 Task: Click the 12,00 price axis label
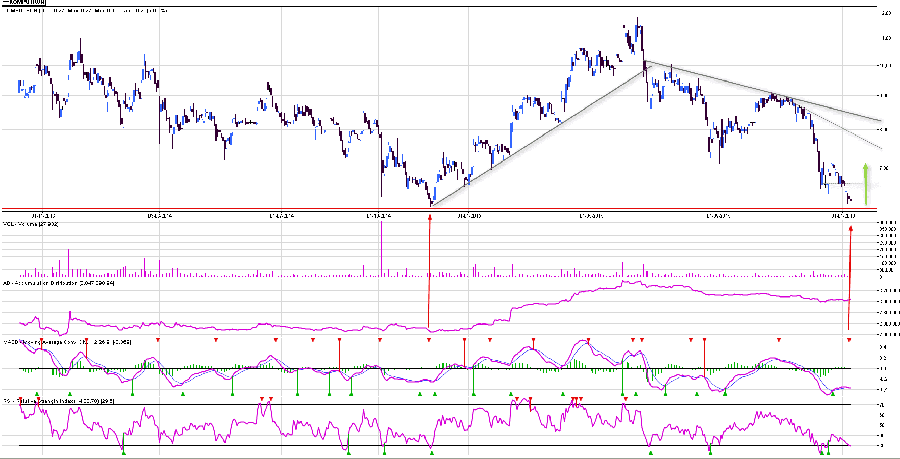pos(885,13)
